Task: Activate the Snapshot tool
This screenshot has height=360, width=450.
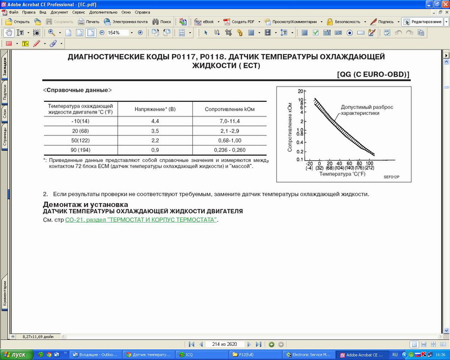Action: click(37, 33)
